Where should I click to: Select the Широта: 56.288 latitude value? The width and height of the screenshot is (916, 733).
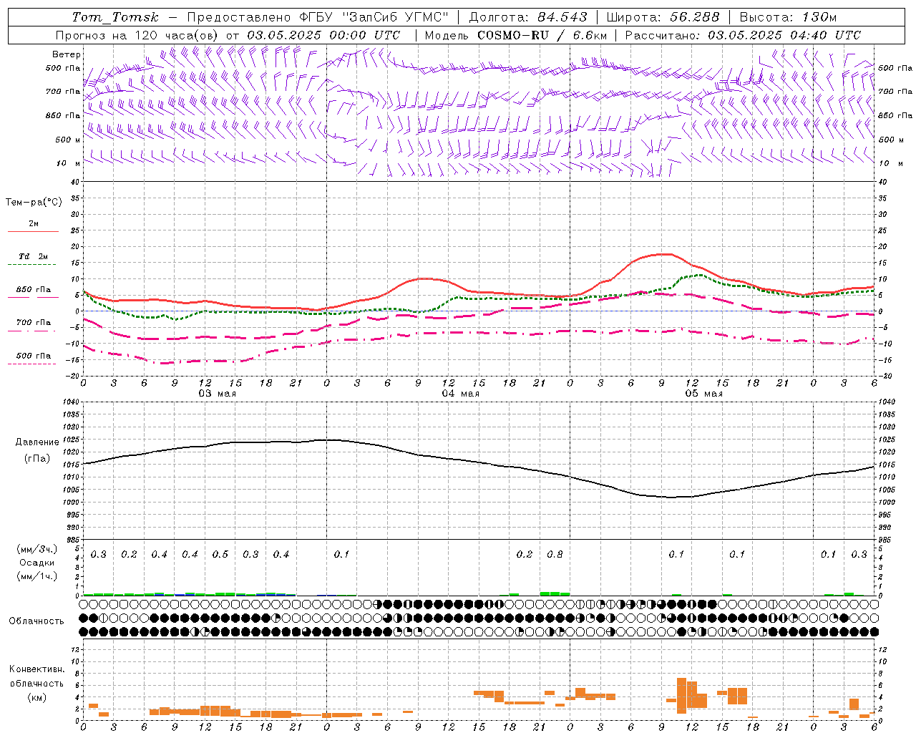coord(663,16)
